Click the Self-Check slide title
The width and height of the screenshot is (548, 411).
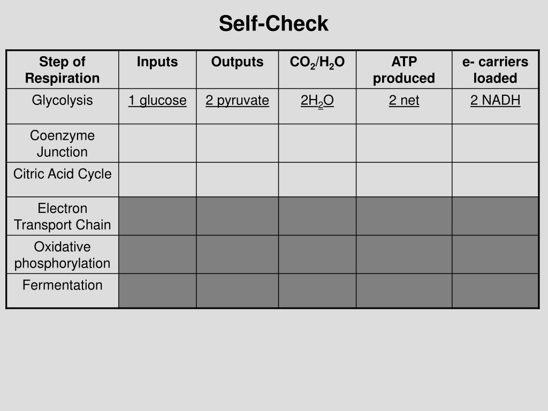pos(273,24)
